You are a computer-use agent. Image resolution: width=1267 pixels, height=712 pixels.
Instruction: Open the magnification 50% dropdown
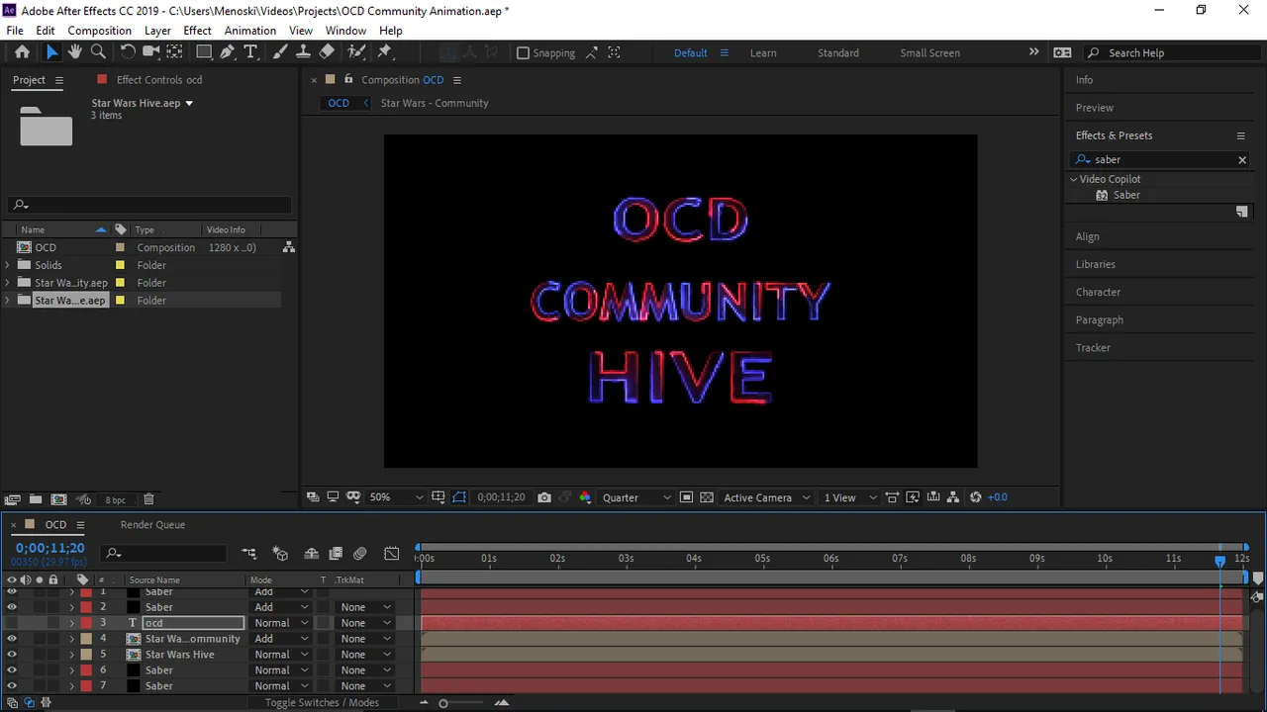[x=396, y=497]
